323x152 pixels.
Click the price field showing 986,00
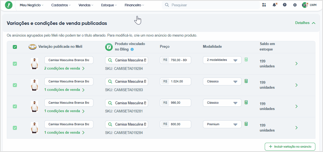click(x=175, y=103)
